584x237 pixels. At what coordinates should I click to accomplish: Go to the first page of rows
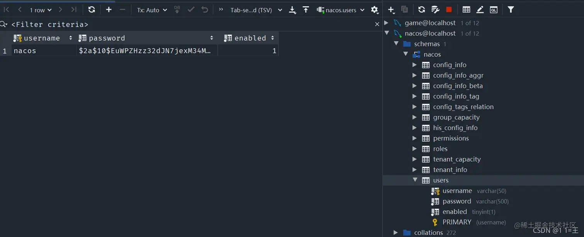point(7,10)
